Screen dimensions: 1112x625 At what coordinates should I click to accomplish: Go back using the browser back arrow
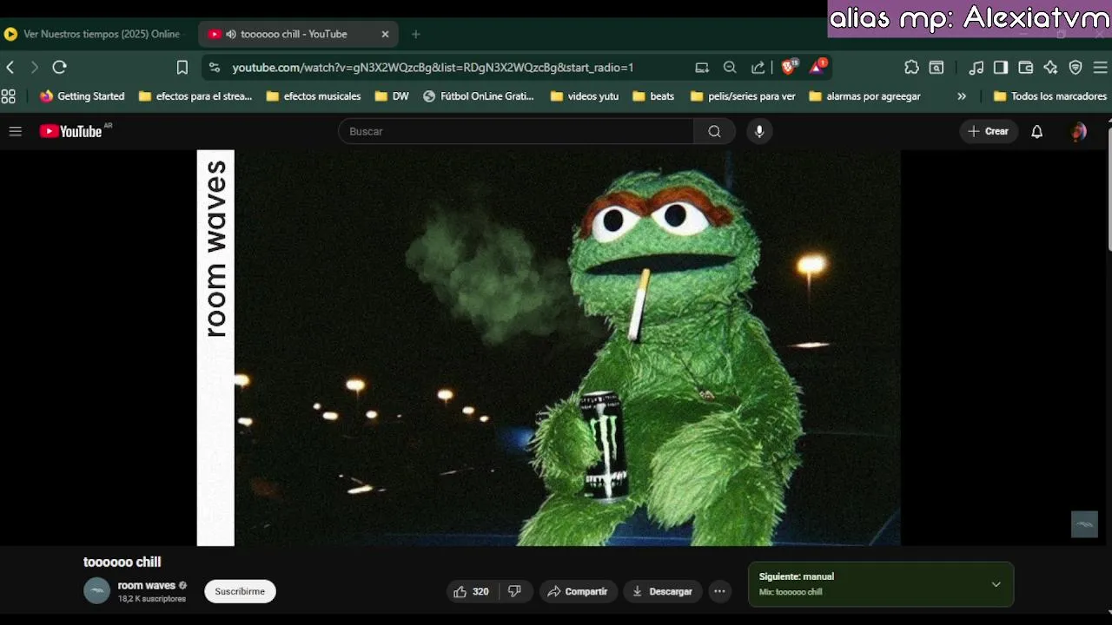point(10,67)
